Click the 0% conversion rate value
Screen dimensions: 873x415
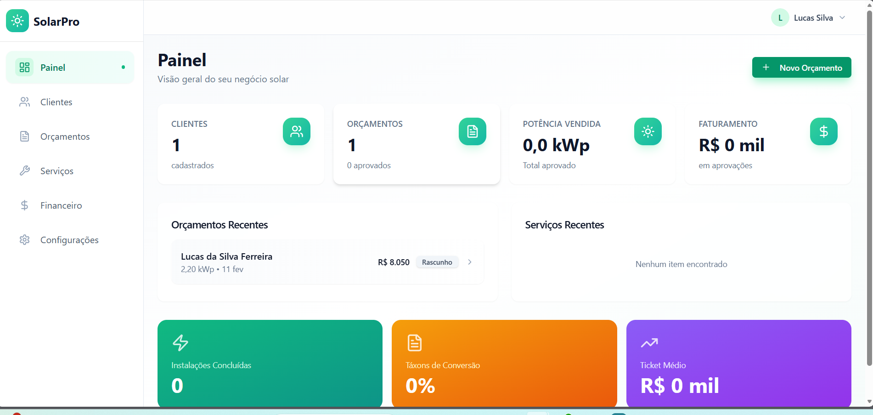pyautogui.click(x=420, y=386)
